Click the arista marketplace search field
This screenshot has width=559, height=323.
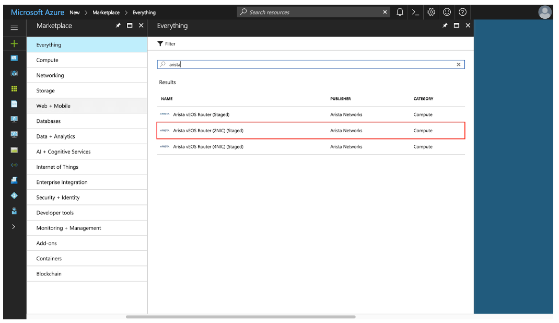pos(311,64)
